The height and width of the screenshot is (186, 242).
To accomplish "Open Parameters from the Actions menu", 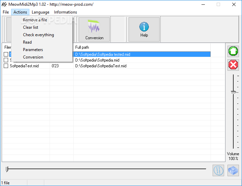I will (42, 50).
